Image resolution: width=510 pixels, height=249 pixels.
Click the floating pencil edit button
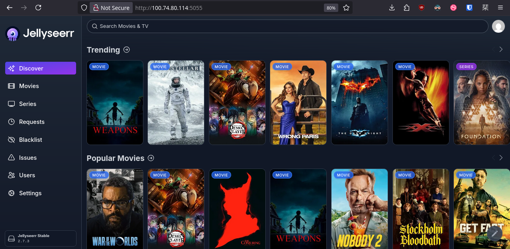tap(494, 233)
